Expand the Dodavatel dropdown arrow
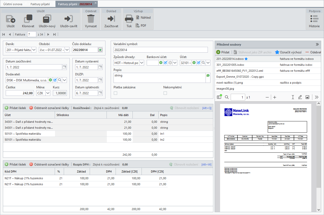The width and height of the screenshot is (324, 215). click(64, 80)
